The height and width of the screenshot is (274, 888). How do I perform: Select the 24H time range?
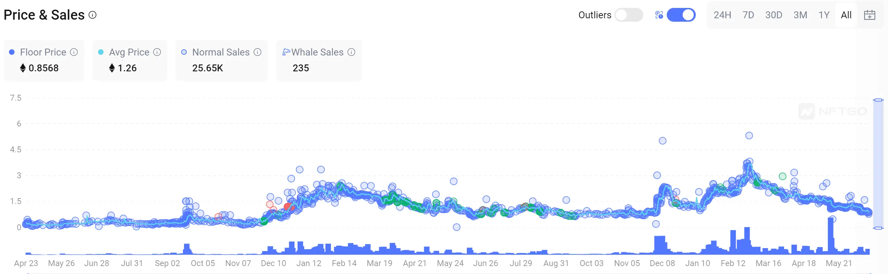pos(722,15)
